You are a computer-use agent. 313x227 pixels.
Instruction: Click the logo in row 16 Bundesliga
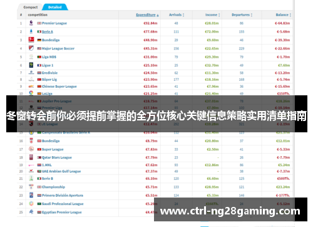click(31, 140)
